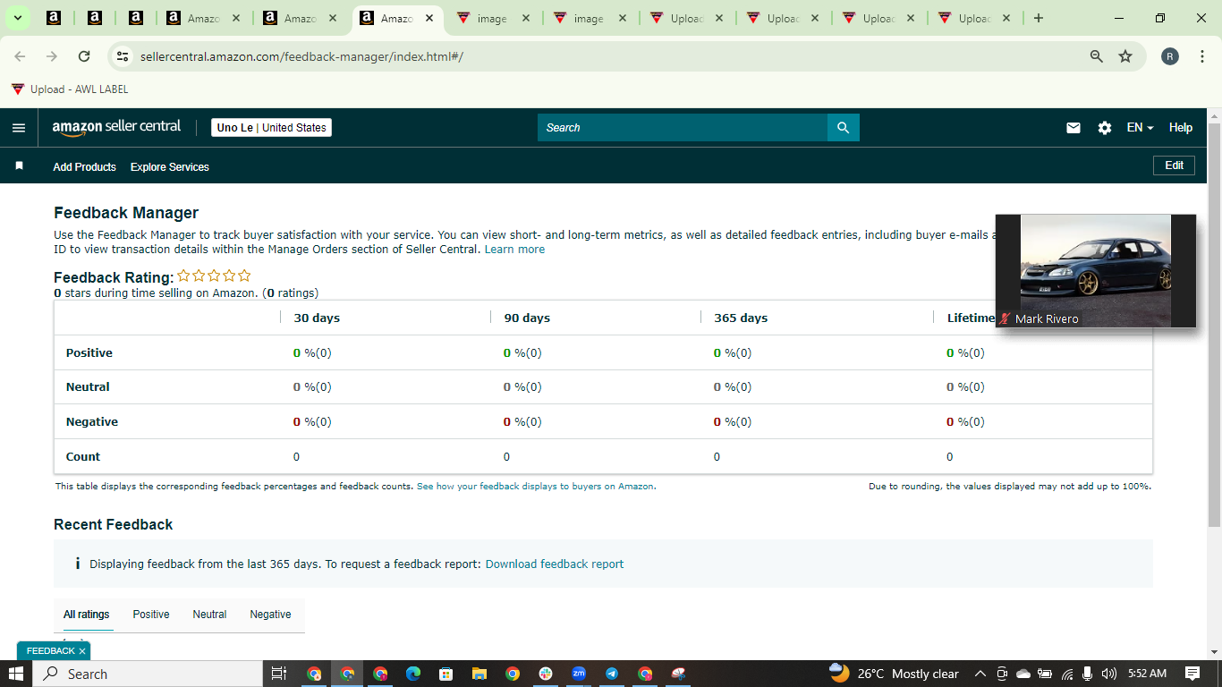Open the Telegram taskbar icon
1222x687 pixels.
612,674
